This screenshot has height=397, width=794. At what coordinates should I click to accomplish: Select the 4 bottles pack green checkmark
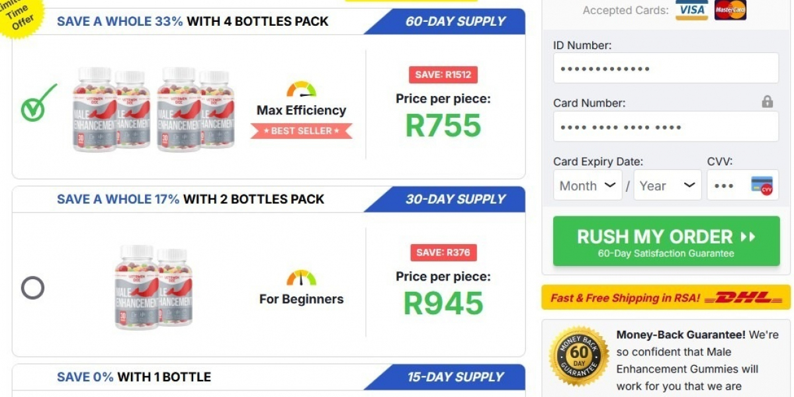coord(36,105)
